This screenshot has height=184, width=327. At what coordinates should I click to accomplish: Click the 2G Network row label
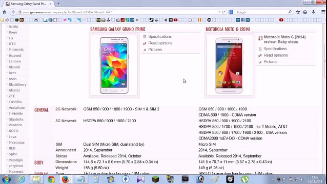point(66,109)
